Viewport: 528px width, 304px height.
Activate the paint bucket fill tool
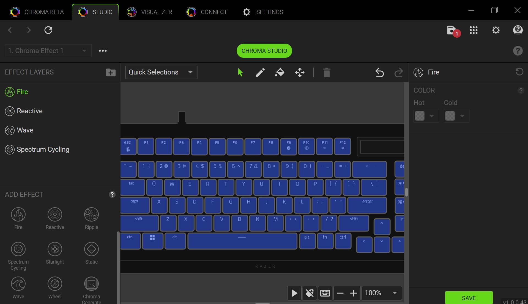tap(280, 73)
